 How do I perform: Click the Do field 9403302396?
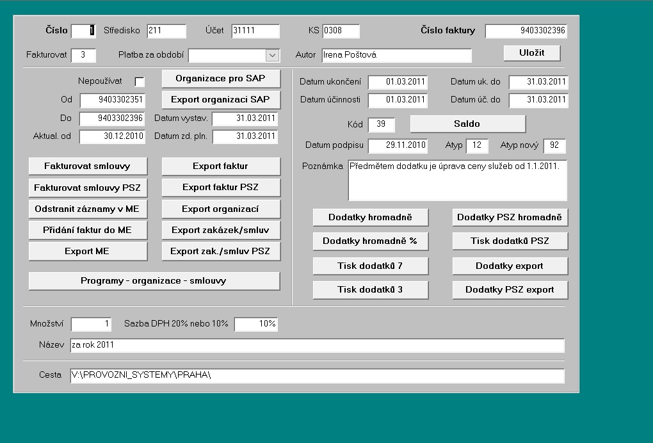[113, 118]
